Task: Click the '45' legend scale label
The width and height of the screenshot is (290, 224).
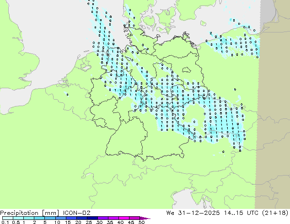Action: click(x=131, y=222)
